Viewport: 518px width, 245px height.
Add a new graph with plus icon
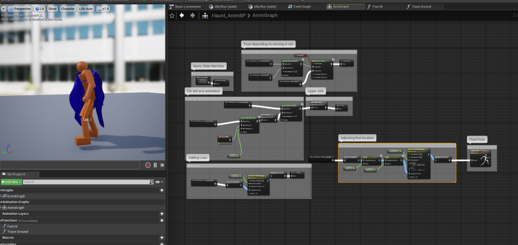tap(162, 190)
